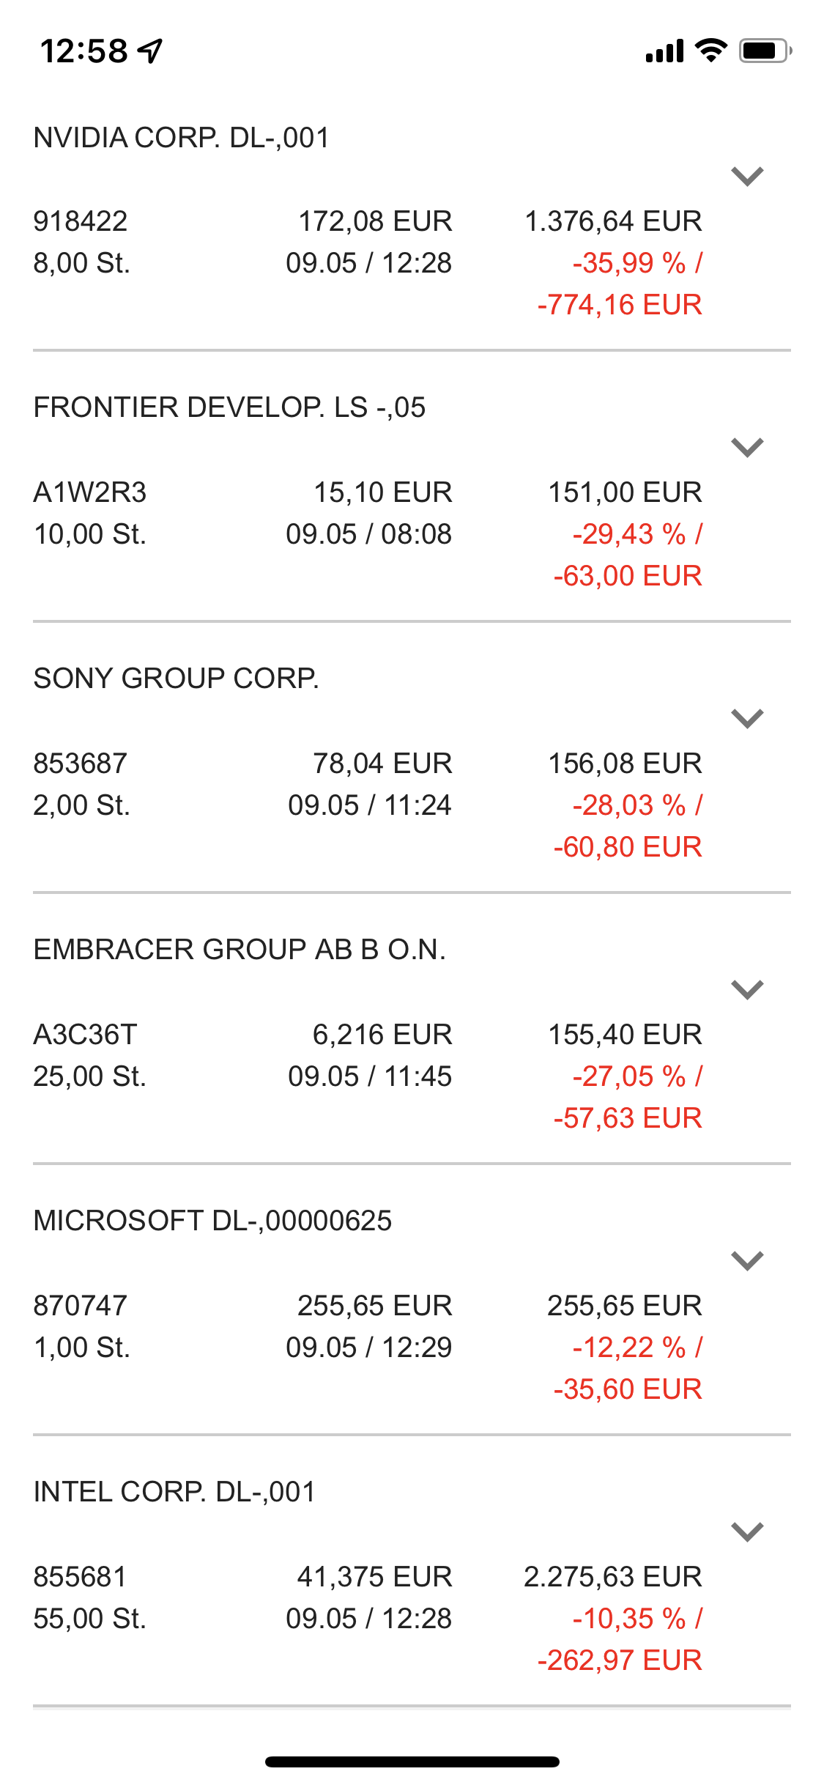824x1785 pixels.
Task: Expand the NVIDIA CORP. position details
Action: point(747,177)
